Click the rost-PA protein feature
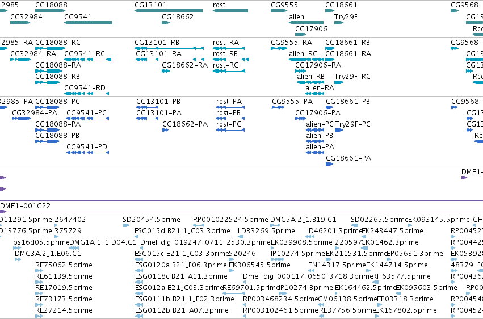483x319 pixels. click(x=230, y=107)
